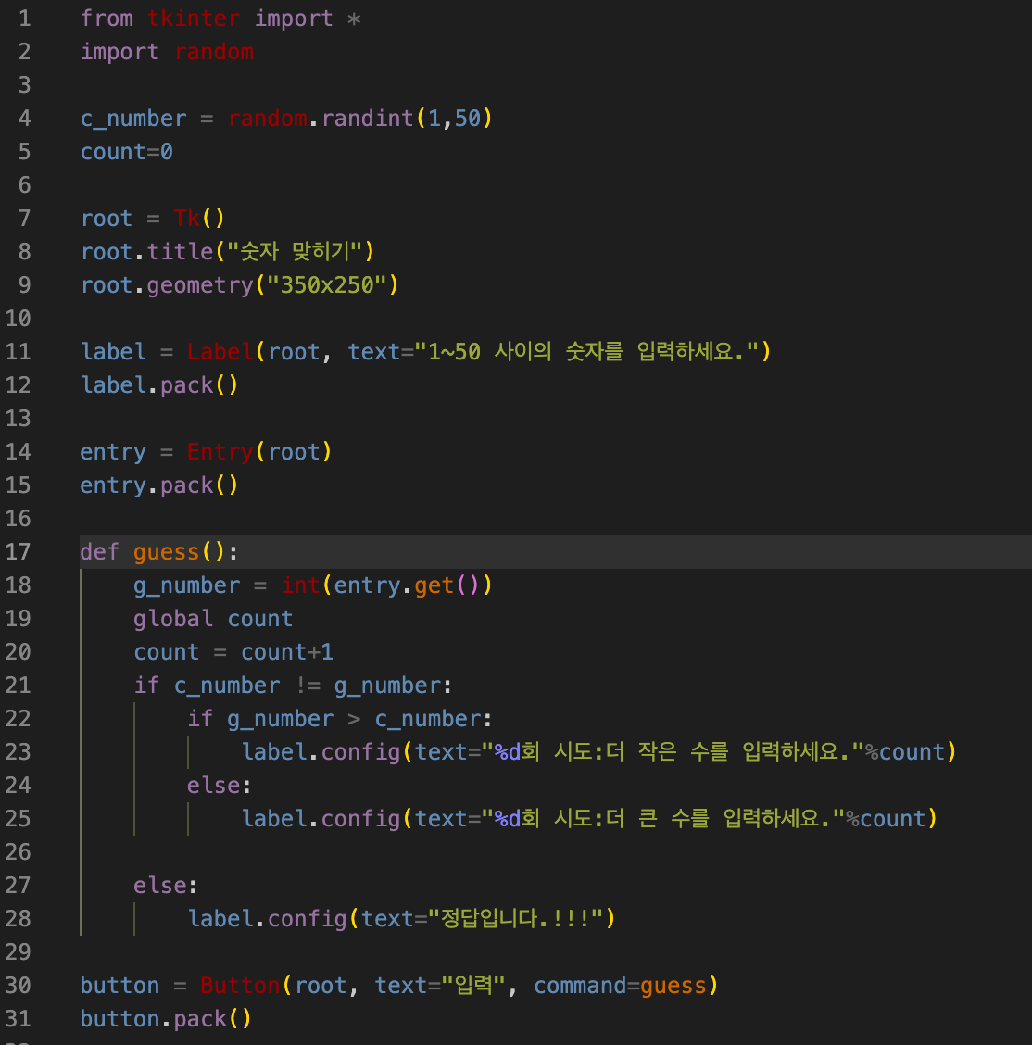
Task: Click 'entry.pack()' on line 15
Action: click(x=159, y=485)
